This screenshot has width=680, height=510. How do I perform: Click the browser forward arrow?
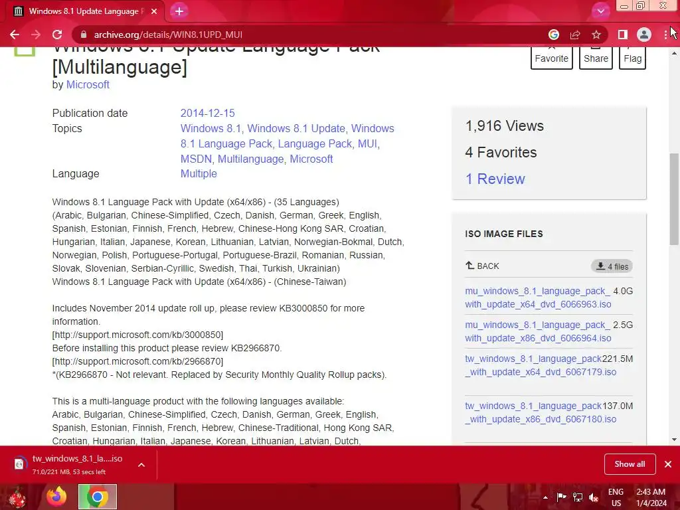36,35
